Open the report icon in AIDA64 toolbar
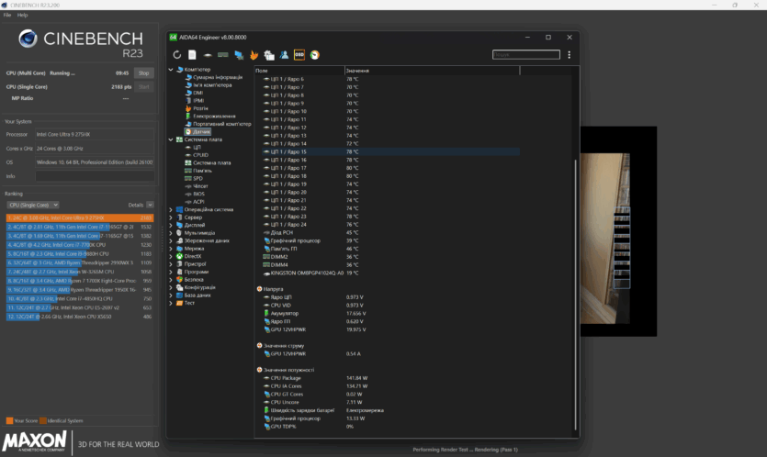The image size is (767, 457). [192, 55]
